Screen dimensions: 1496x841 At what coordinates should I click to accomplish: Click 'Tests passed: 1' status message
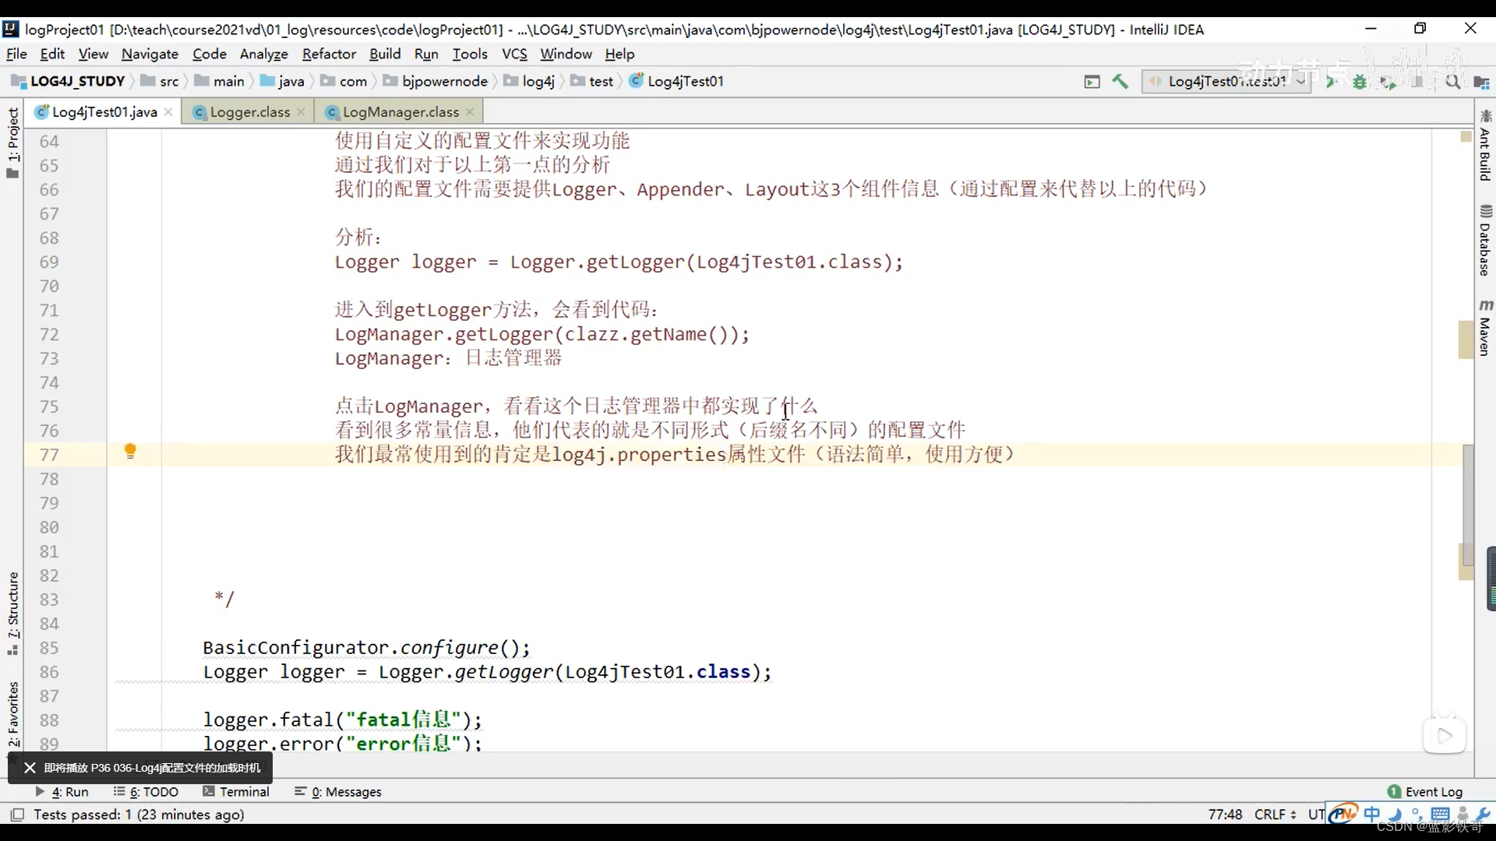(x=139, y=815)
